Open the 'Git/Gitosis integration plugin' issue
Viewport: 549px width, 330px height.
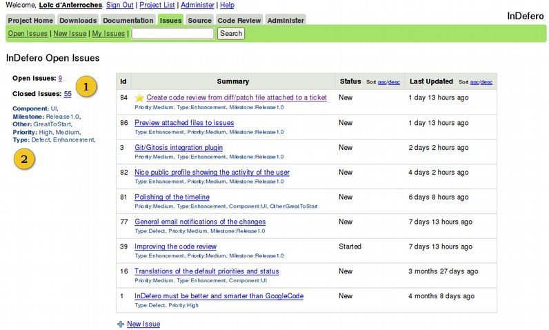point(178,148)
